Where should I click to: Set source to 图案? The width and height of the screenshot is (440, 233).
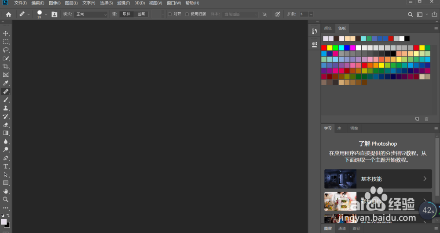click(x=141, y=14)
